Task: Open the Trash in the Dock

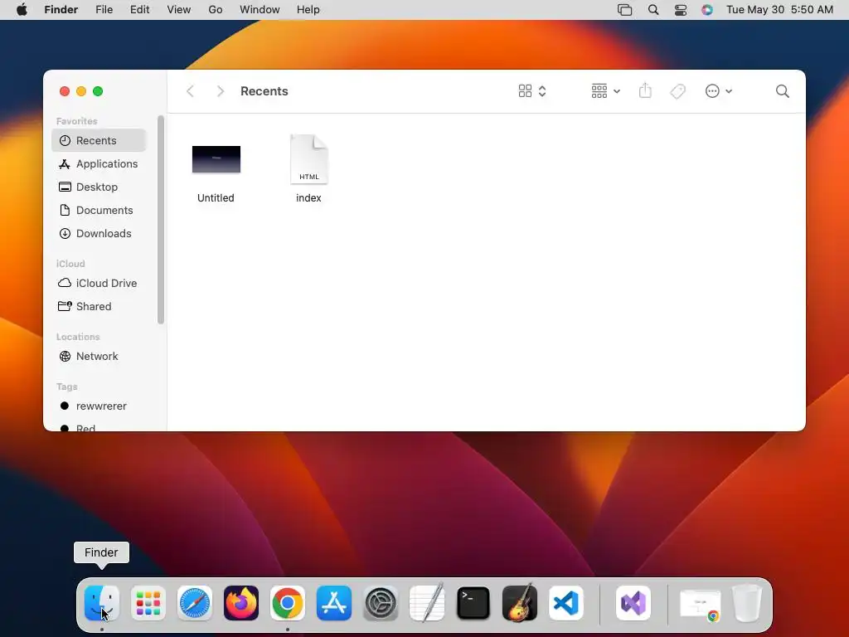Action: point(747,603)
